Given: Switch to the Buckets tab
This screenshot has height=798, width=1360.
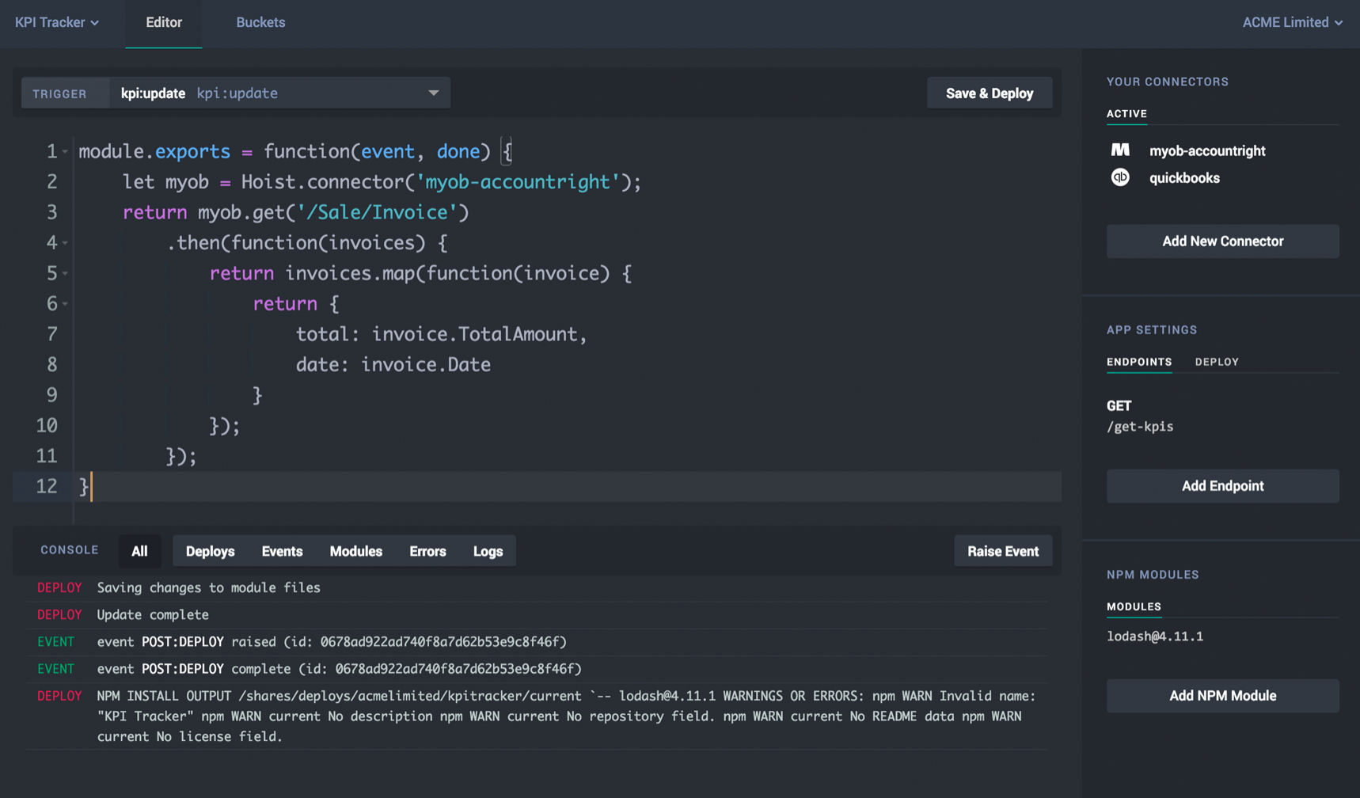Looking at the screenshot, I should 260,22.
